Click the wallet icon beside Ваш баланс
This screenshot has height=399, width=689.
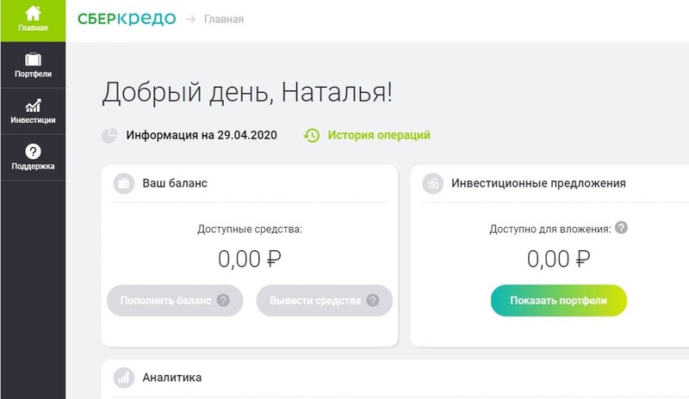pos(124,183)
